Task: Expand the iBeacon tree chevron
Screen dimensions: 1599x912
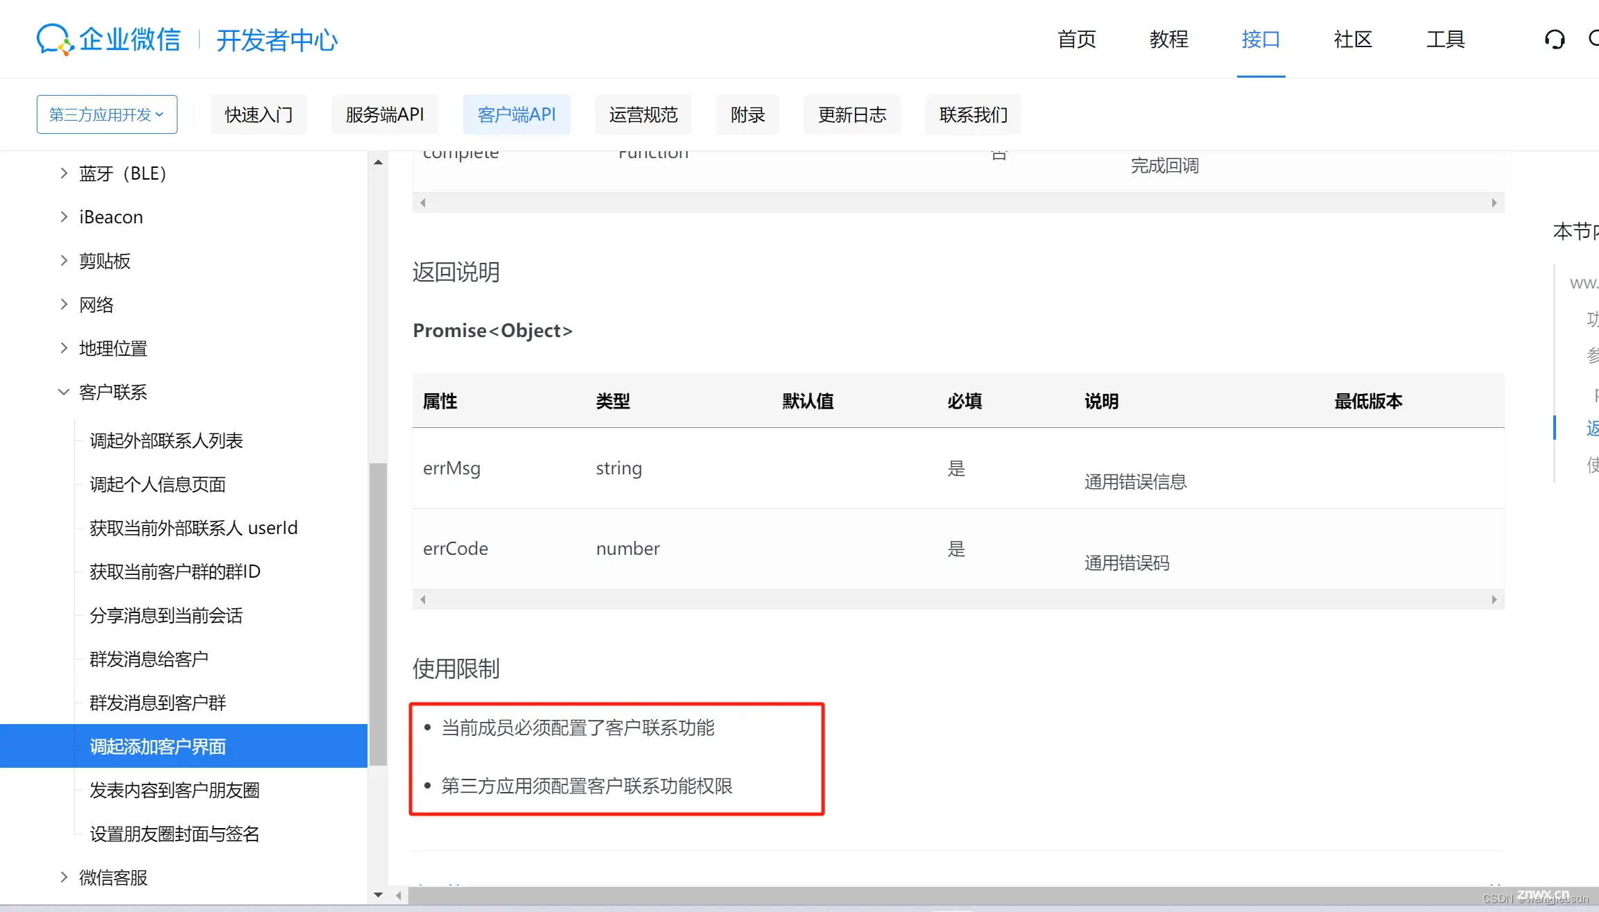Action: coord(64,217)
